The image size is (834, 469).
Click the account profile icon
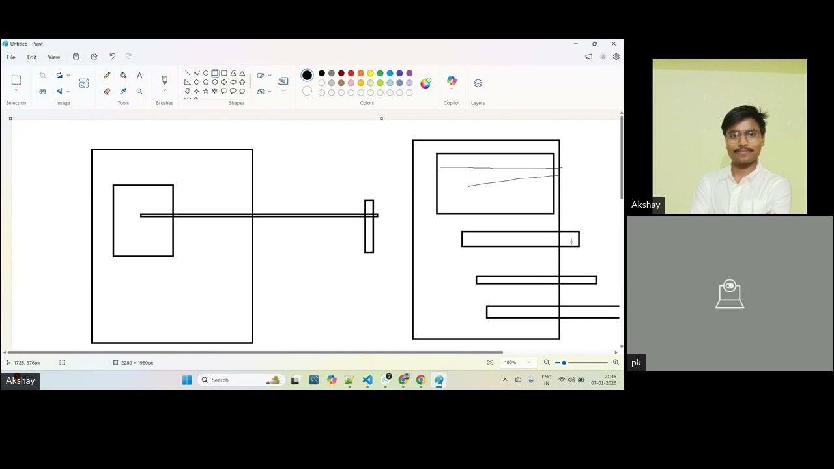(603, 57)
